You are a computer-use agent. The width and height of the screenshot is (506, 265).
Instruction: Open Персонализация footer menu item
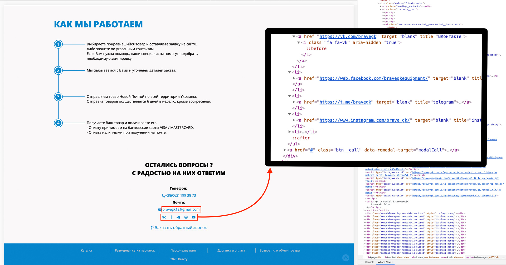pos(183,251)
